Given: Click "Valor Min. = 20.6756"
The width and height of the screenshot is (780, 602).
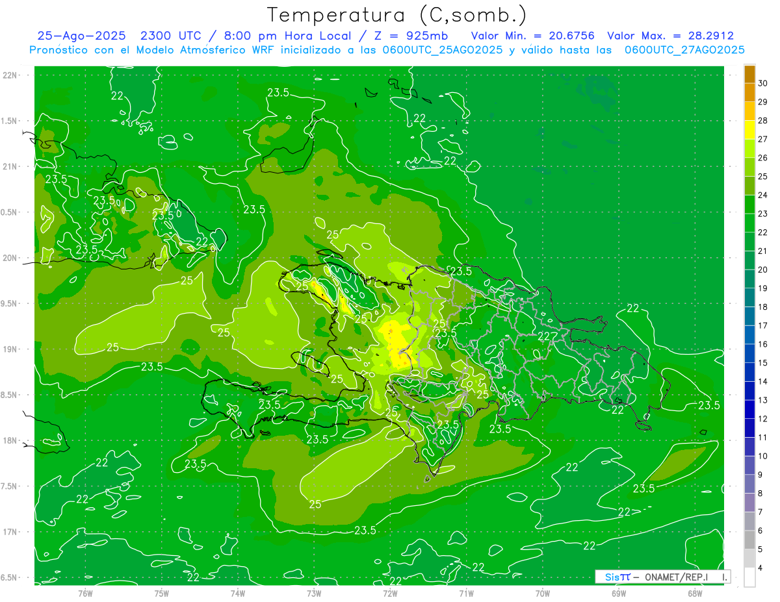Looking at the screenshot, I should (533, 36).
